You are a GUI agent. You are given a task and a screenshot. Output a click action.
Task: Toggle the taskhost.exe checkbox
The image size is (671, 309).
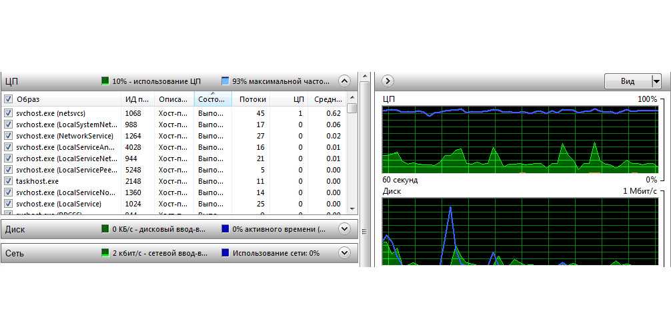pyautogui.click(x=9, y=181)
